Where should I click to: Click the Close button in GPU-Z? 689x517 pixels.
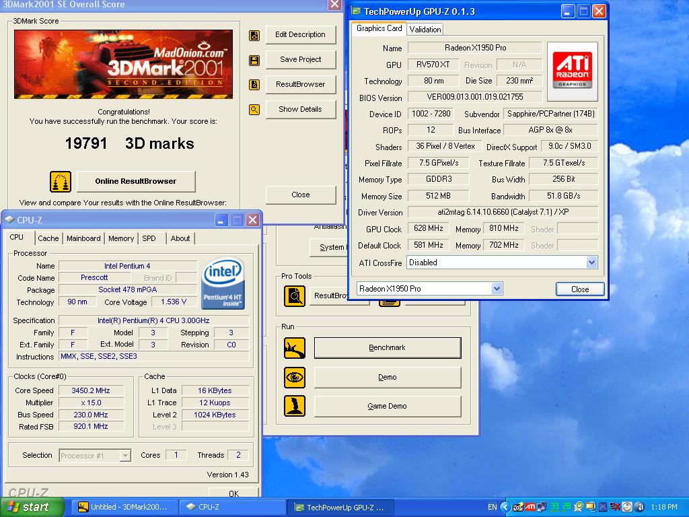580,289
